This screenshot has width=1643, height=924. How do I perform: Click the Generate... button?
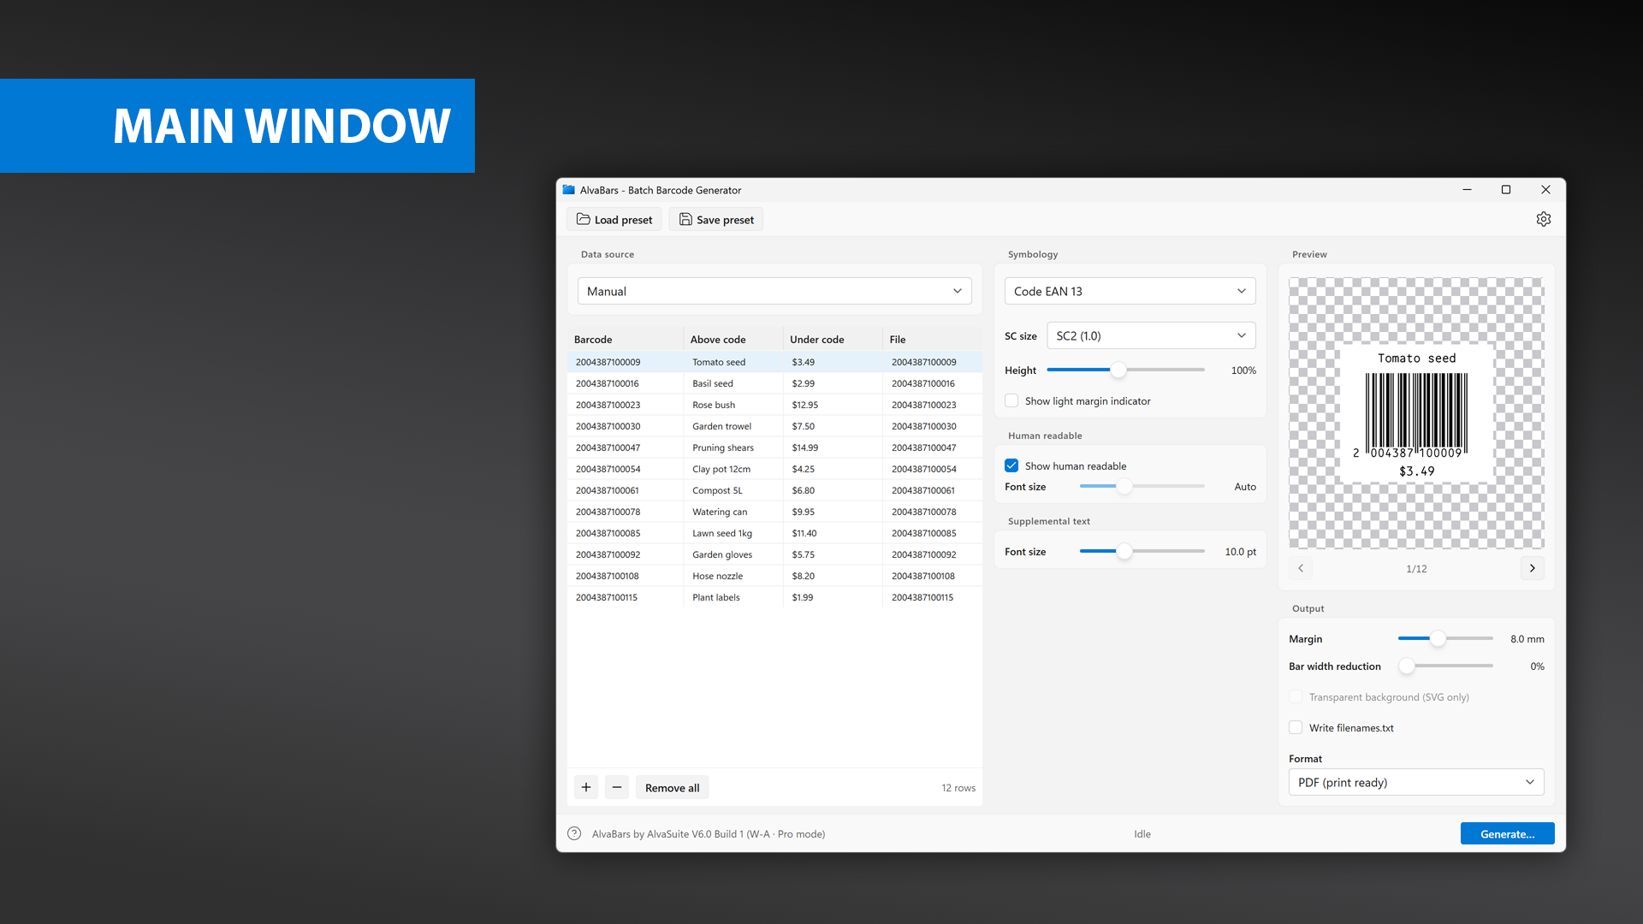pyautogui.click(x=1507, y=833)
